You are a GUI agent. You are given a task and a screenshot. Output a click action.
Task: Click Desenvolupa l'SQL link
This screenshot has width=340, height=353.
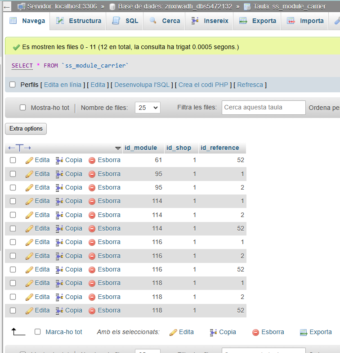[x=142, y=85]
